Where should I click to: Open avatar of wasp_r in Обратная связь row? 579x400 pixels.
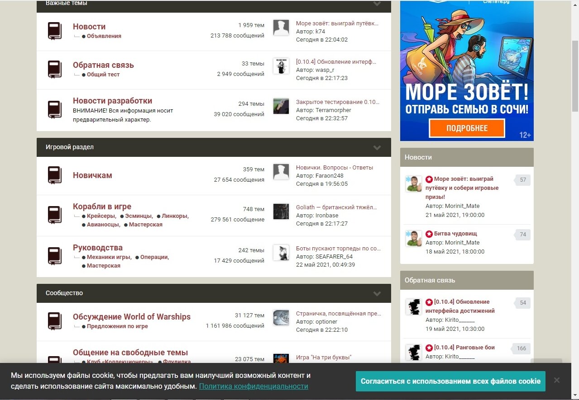click(281, 66)
